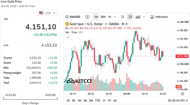
Task: Collapse the indicator legend chevron
Action: (68, 37)
